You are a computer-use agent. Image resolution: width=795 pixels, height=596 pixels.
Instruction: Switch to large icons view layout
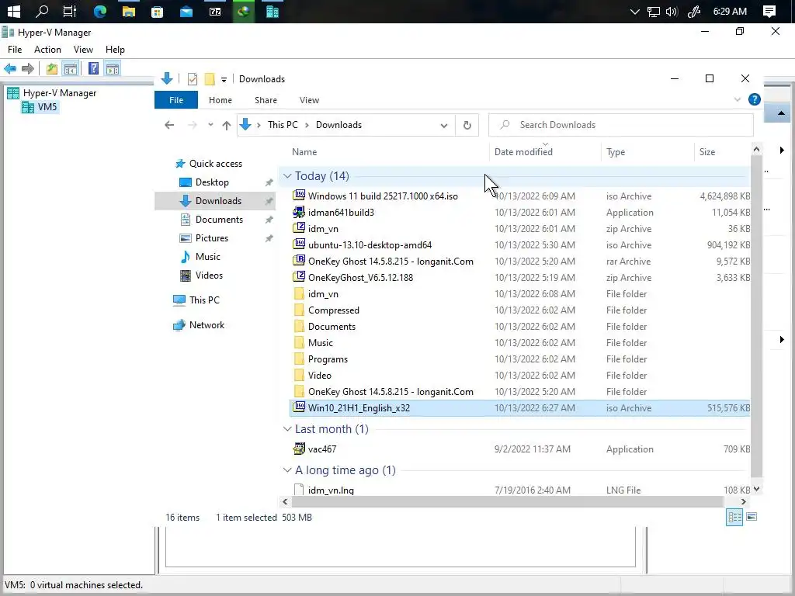(752, 517)
